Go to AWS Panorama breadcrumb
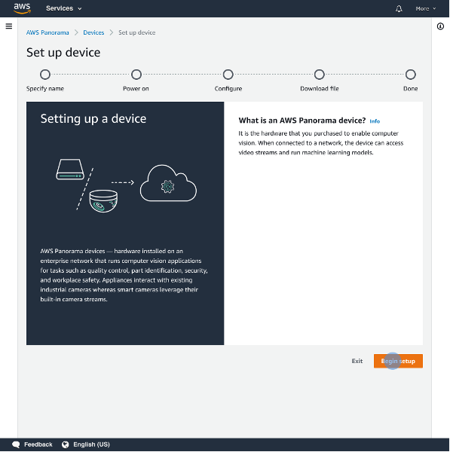Image resolution: width=450 pixels, height=452 pixels. click(x=47, y=32)
